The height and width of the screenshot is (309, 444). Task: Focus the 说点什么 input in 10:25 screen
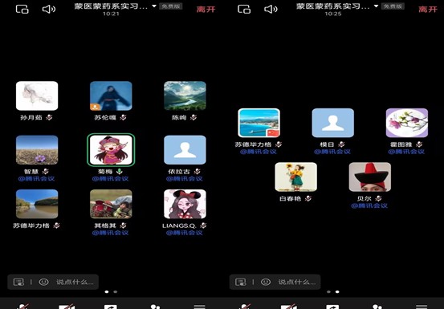point(297,282)
